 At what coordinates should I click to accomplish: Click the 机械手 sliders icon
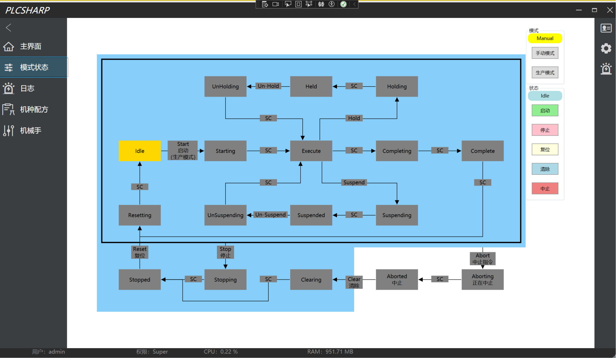pos(9,130)
